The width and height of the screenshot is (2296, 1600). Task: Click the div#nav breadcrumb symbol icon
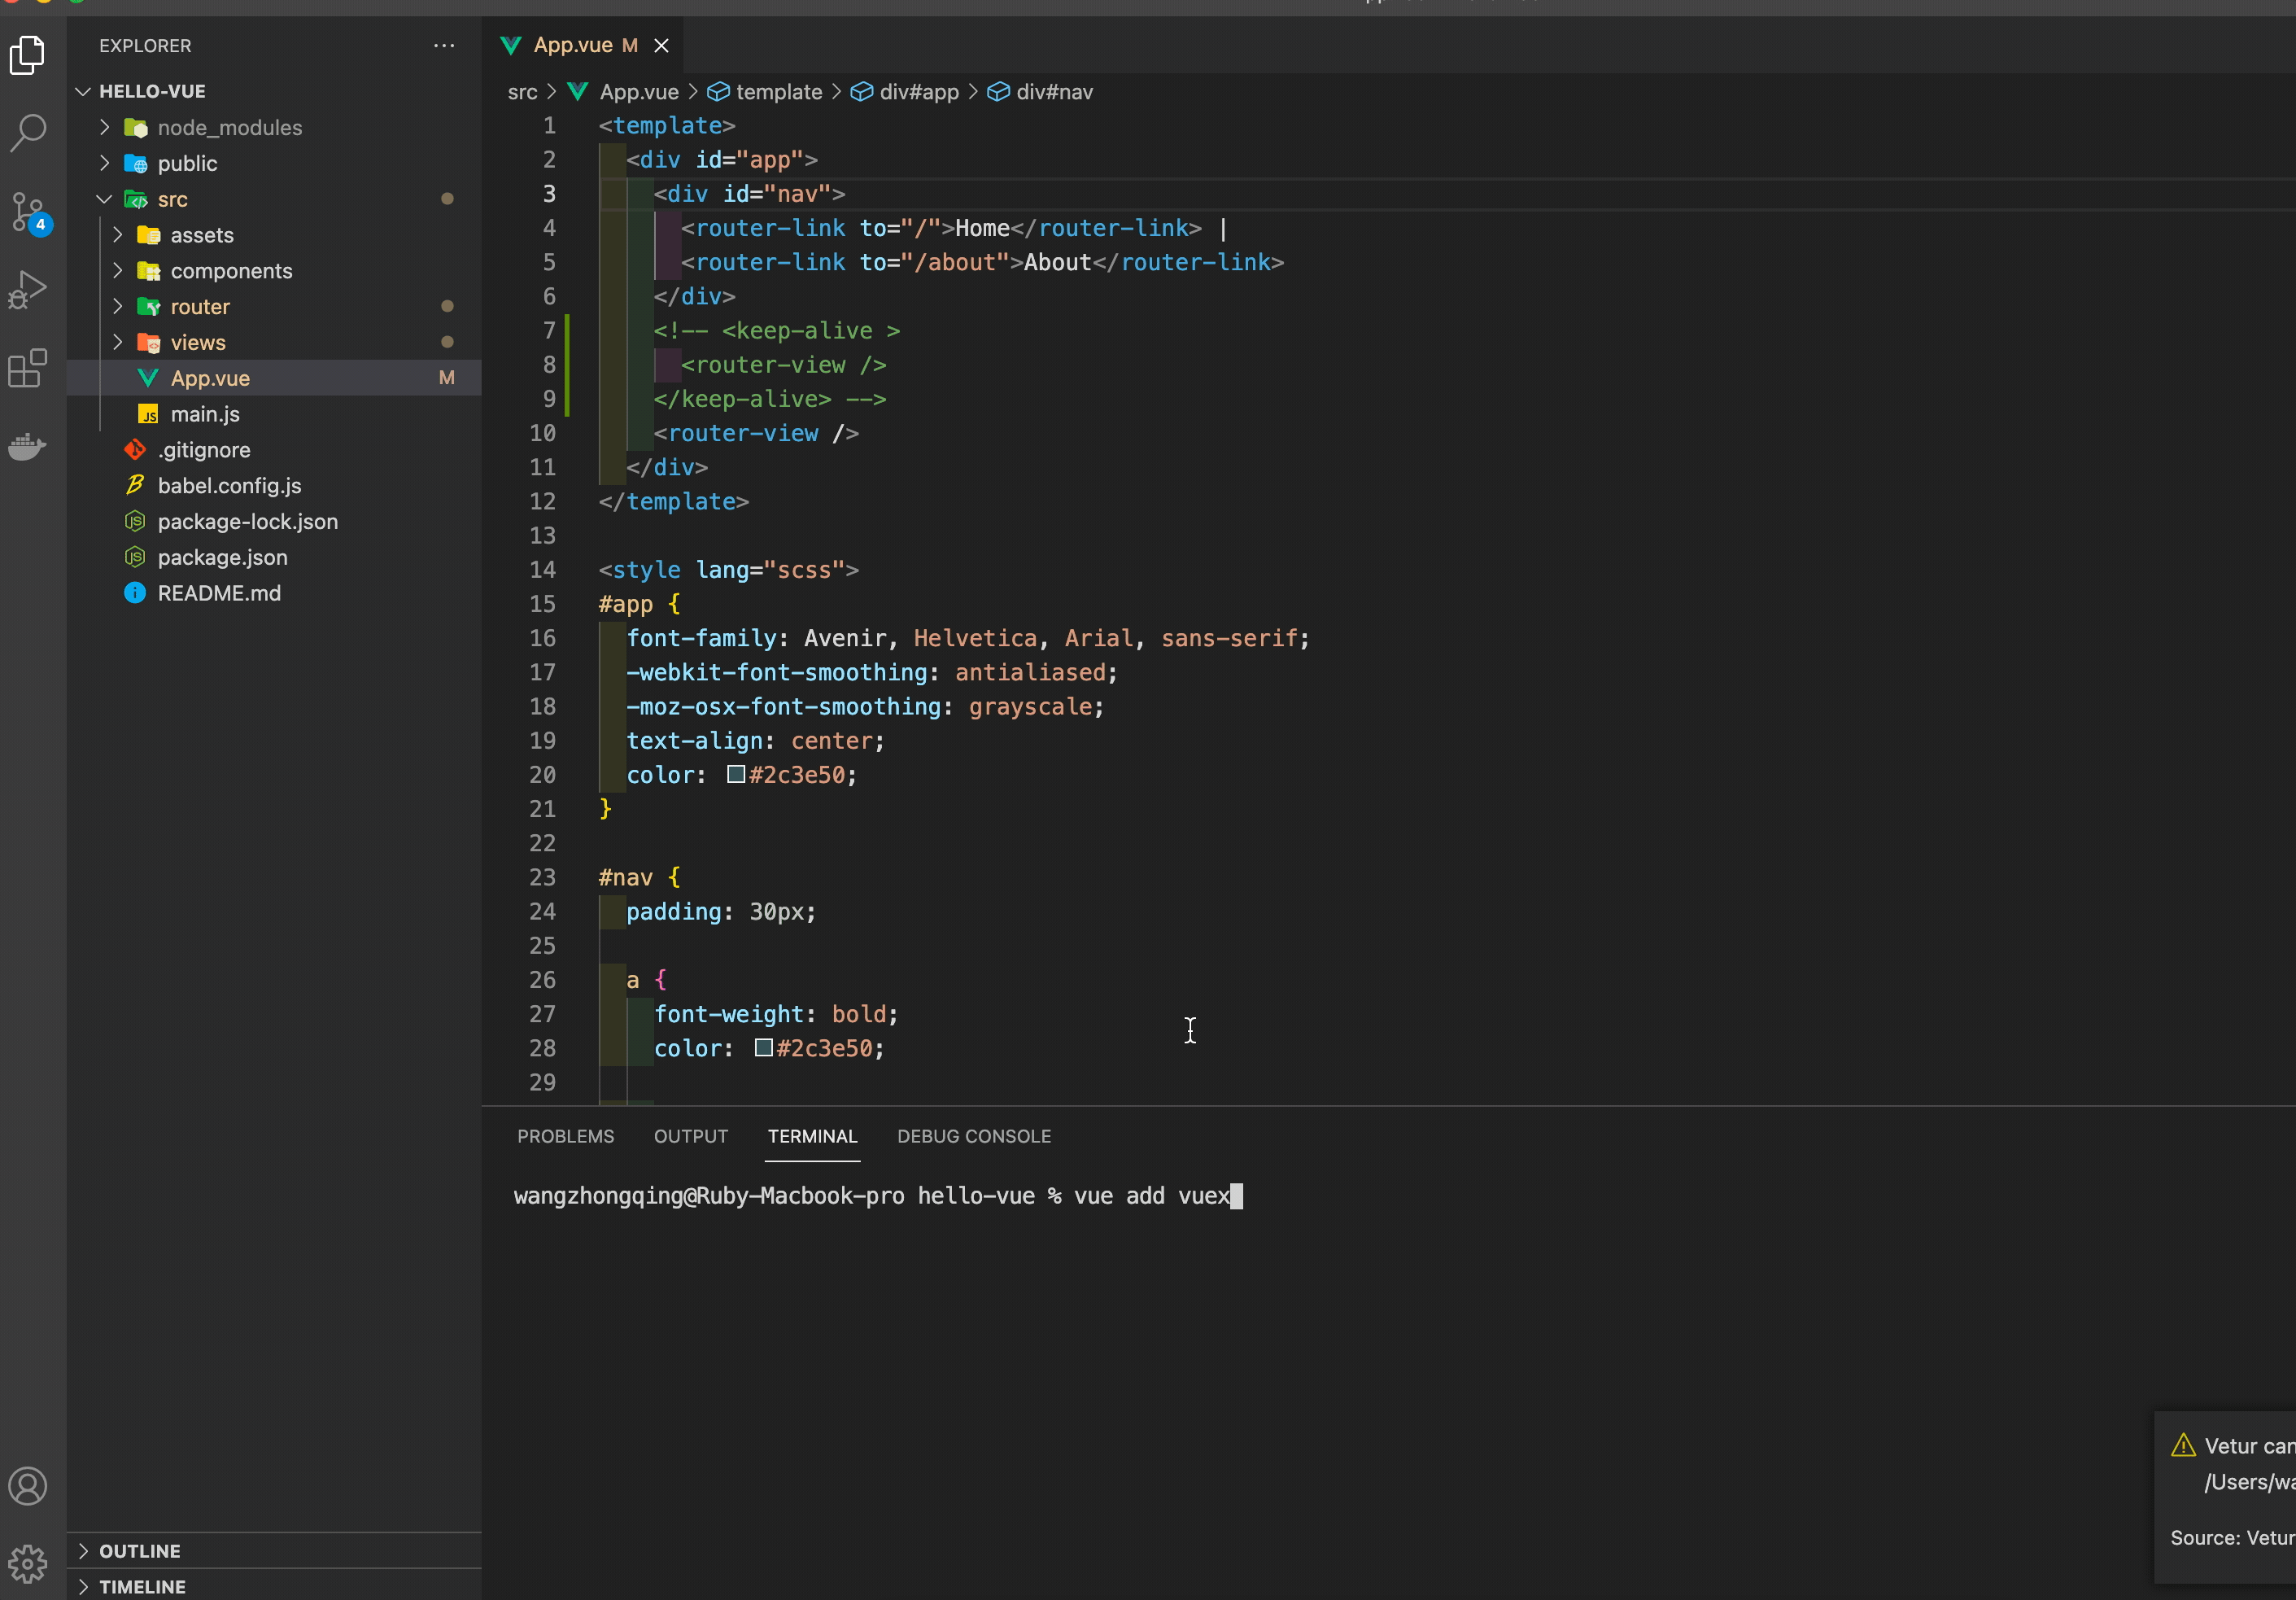coord(998,92)
